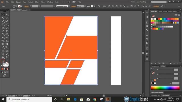
Task: Open the zoom level dropdown in status bar
Action: [x=16, y=96]
